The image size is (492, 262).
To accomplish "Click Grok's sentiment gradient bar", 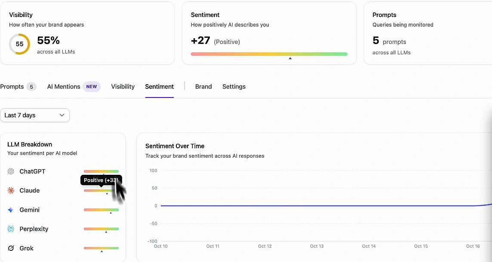I will [101, 248].
